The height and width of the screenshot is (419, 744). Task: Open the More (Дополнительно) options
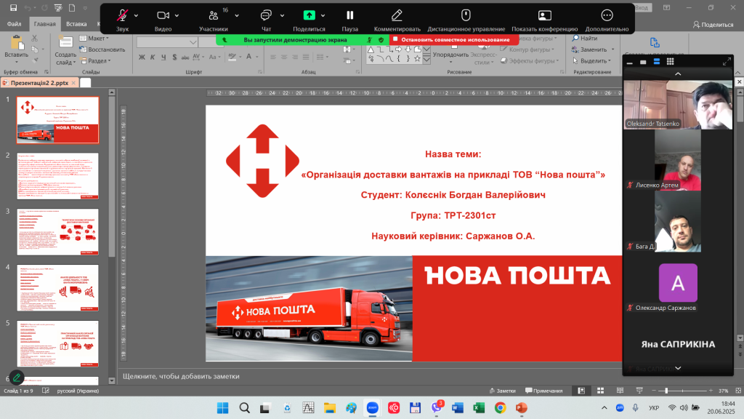click(x=607, y=20)
